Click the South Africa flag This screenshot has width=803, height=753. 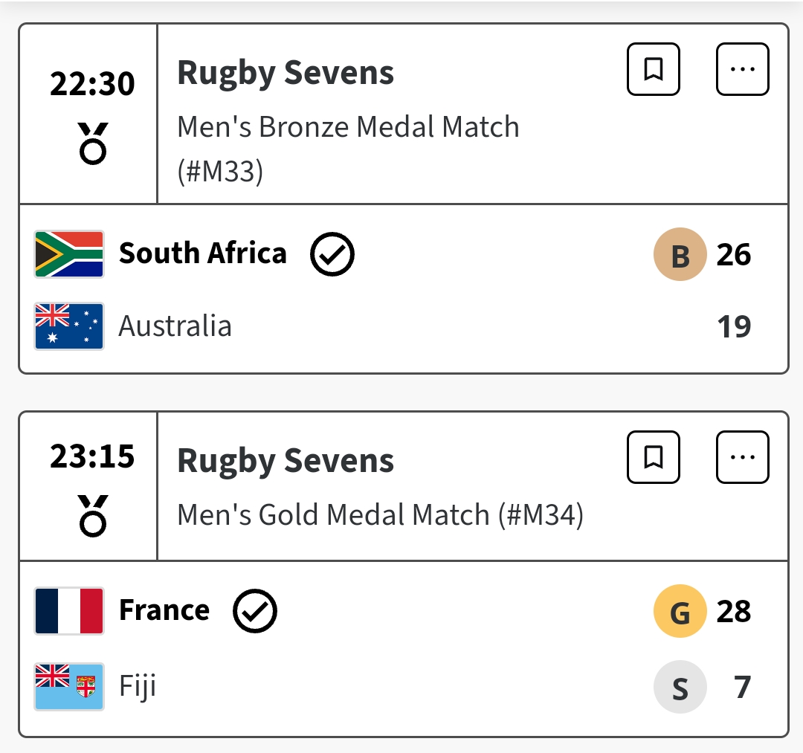point(69,254)
